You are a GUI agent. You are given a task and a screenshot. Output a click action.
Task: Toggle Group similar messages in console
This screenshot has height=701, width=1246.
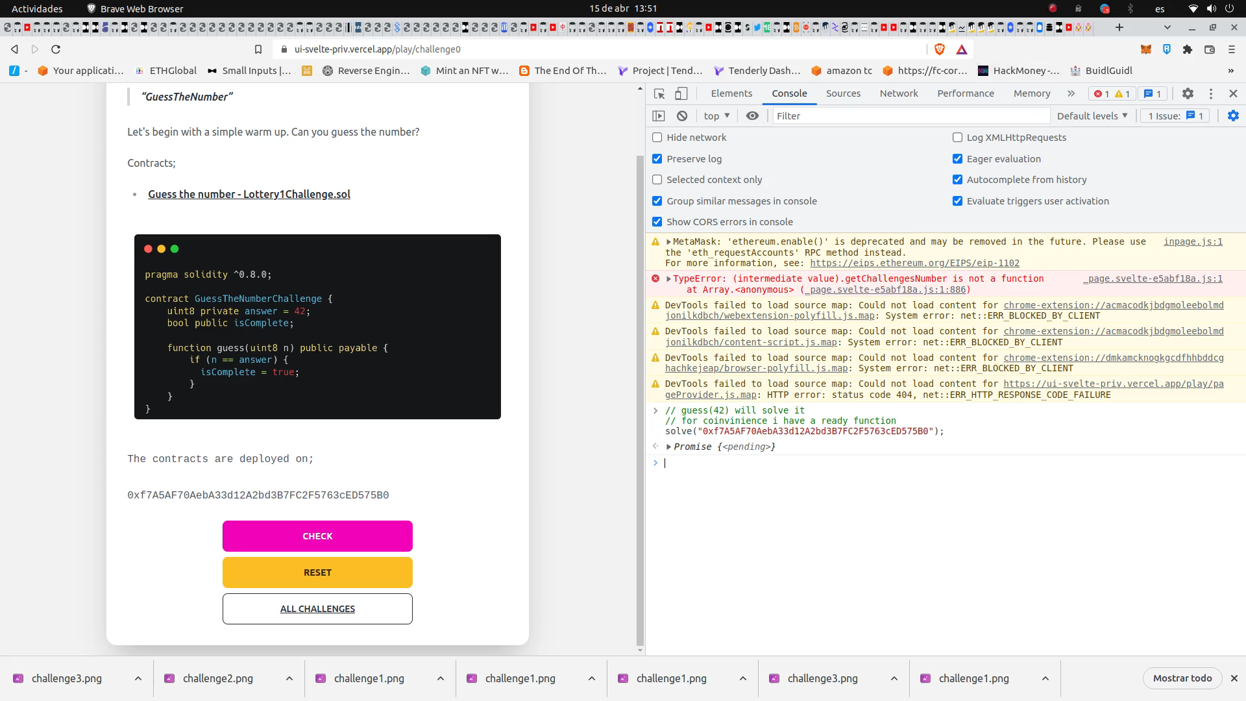pyautogui.click(x=657, y=201)
